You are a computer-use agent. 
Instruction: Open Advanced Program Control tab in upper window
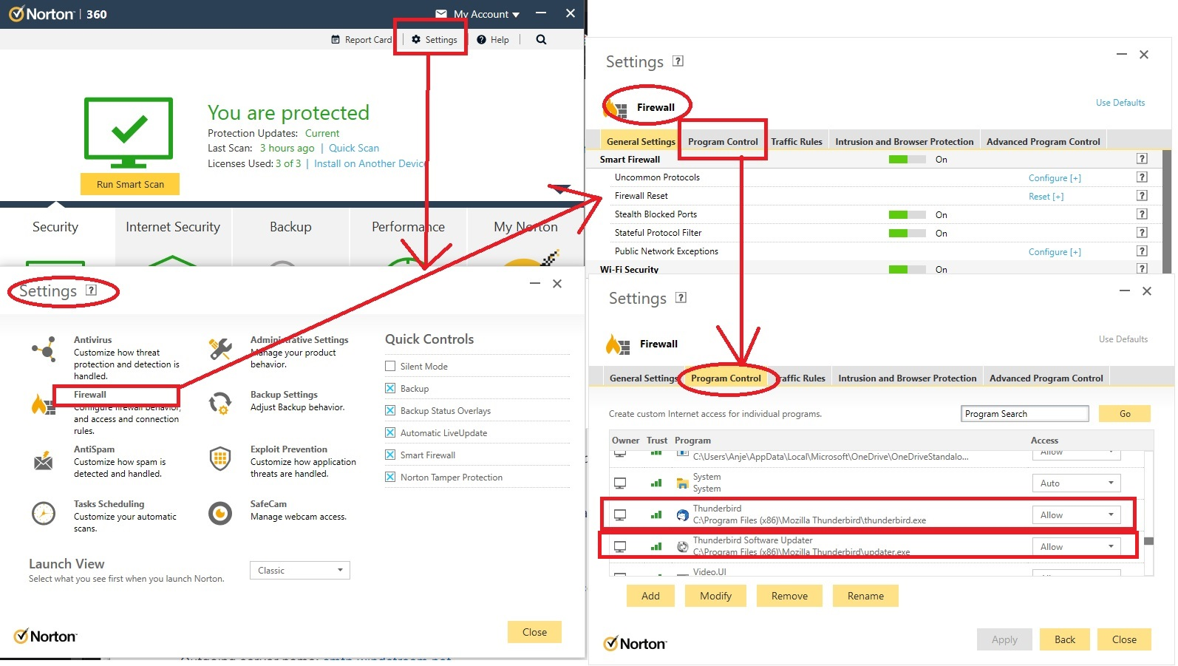1043,142
